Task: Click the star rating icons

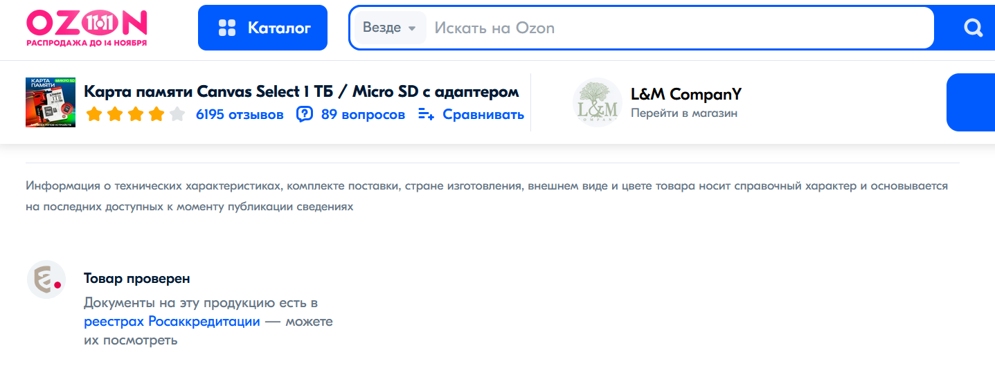Action: click(136, 114)
